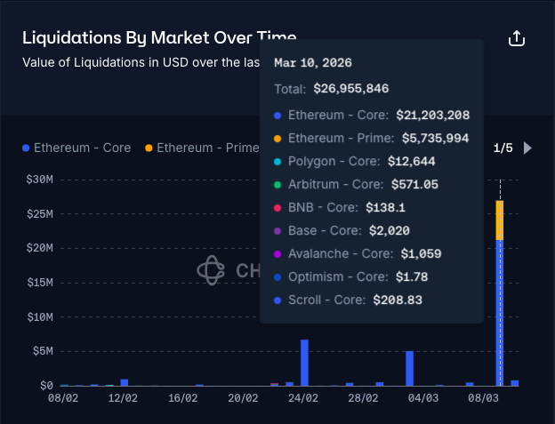Click the 1/5 legend page indicator
Screen dimensions: 555x424
(503, 148)
